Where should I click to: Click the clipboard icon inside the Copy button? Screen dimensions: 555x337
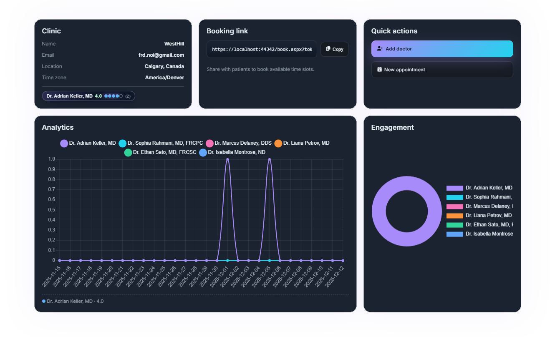point(329,49)
